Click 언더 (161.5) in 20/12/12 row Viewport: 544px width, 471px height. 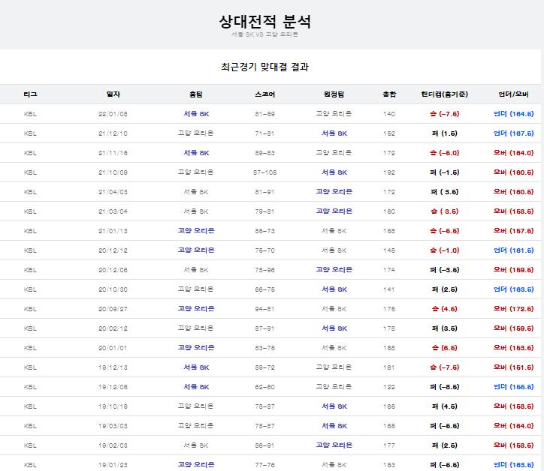[513, 250]
